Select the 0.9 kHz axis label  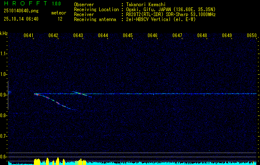[4, 94]
